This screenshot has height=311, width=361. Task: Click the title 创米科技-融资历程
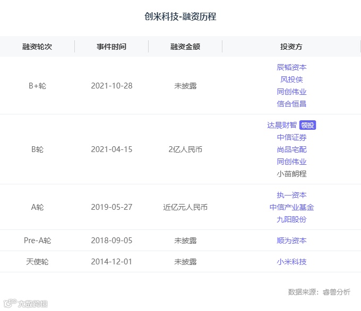pyautogui.click(x=180, y=16)
